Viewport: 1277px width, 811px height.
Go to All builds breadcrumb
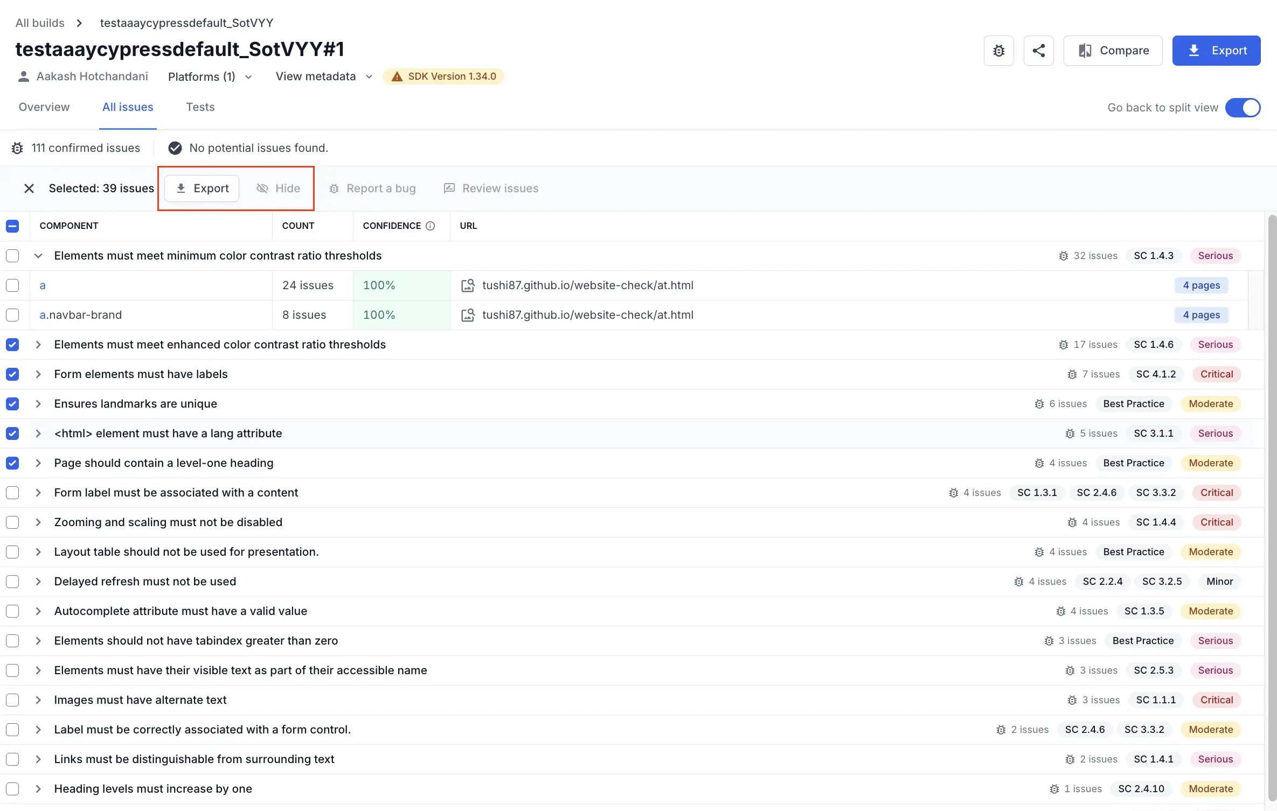coord(40,23)
